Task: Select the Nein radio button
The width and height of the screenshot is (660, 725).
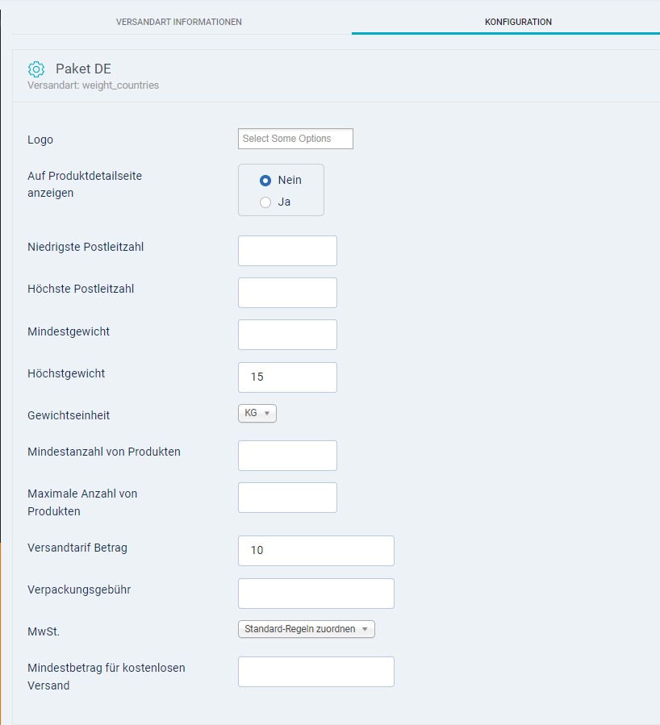Action: (265, 180)
